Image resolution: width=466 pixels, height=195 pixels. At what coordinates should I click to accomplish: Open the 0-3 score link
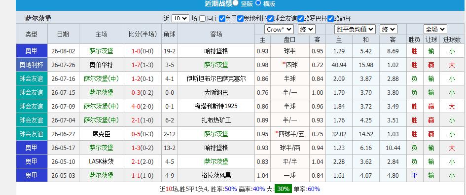tap(136, 93)
